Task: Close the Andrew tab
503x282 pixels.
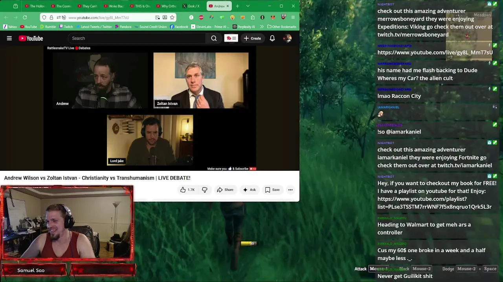Action: tap(228, 6)
